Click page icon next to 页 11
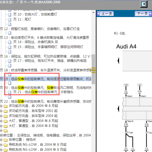 10,20
